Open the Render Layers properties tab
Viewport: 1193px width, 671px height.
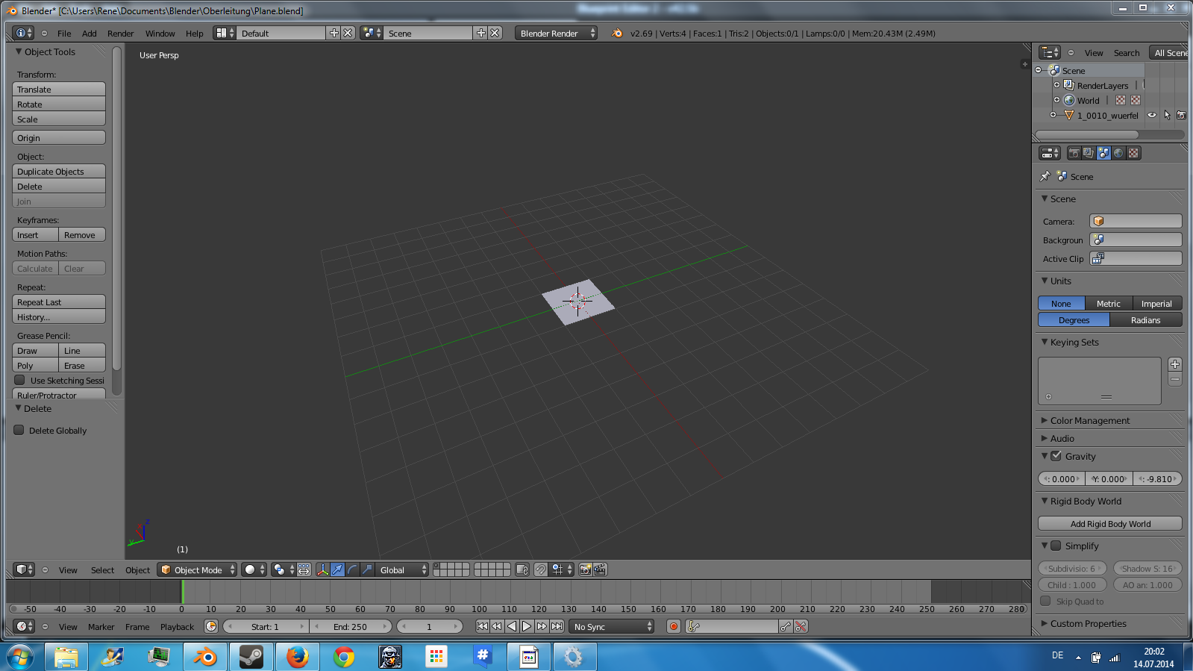pos(1089,153)
